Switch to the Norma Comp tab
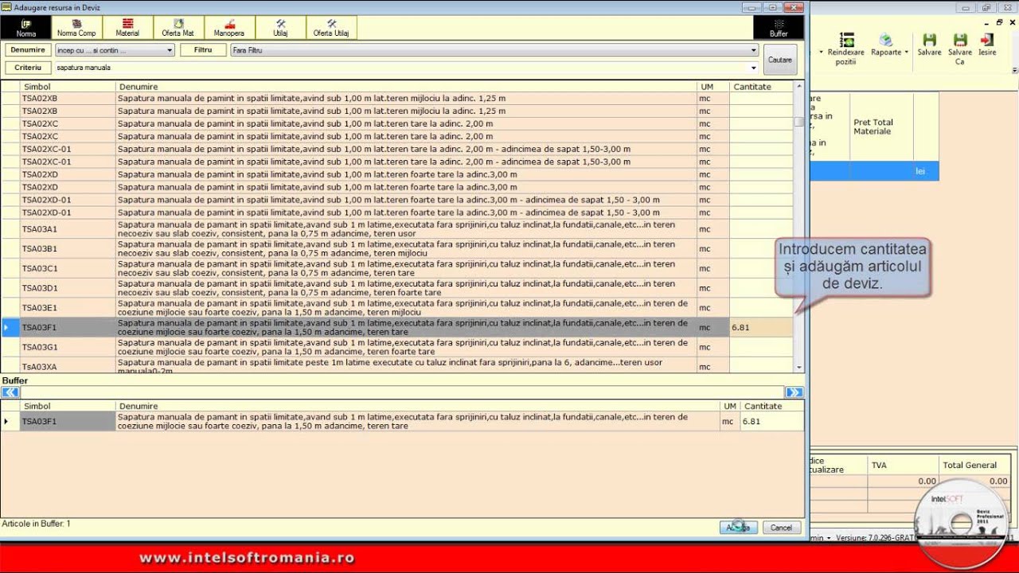Screen dimensions: 1019x573 tap(76, 28)
